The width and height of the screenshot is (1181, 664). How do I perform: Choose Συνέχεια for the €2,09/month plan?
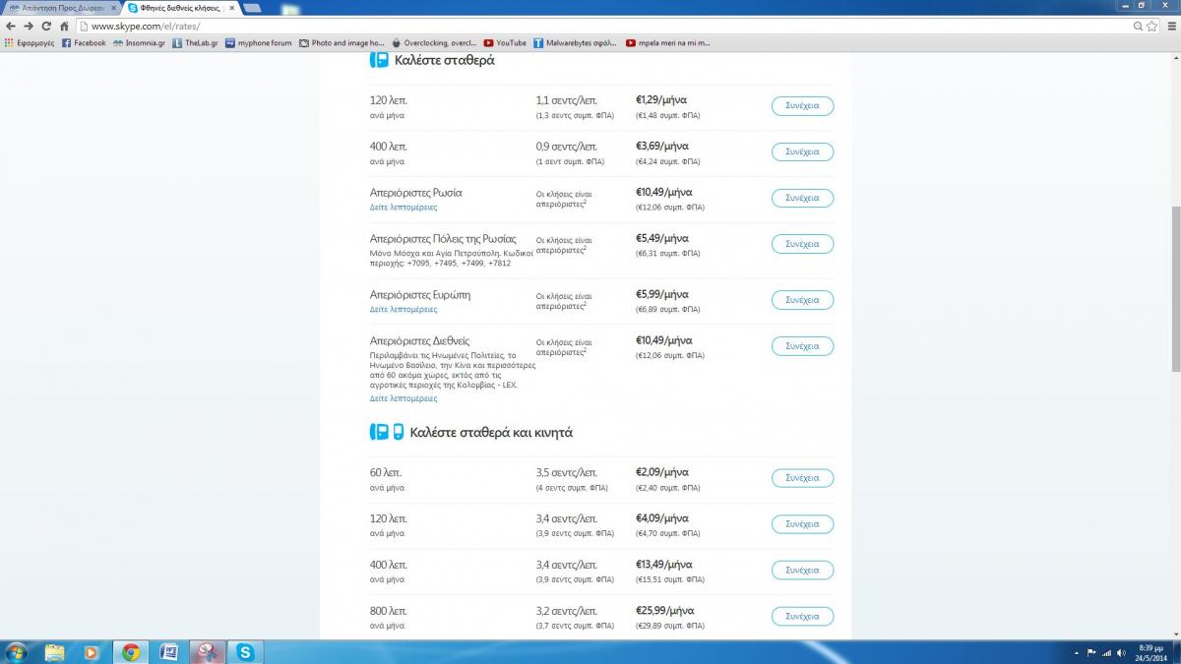(x=802, y=477)
